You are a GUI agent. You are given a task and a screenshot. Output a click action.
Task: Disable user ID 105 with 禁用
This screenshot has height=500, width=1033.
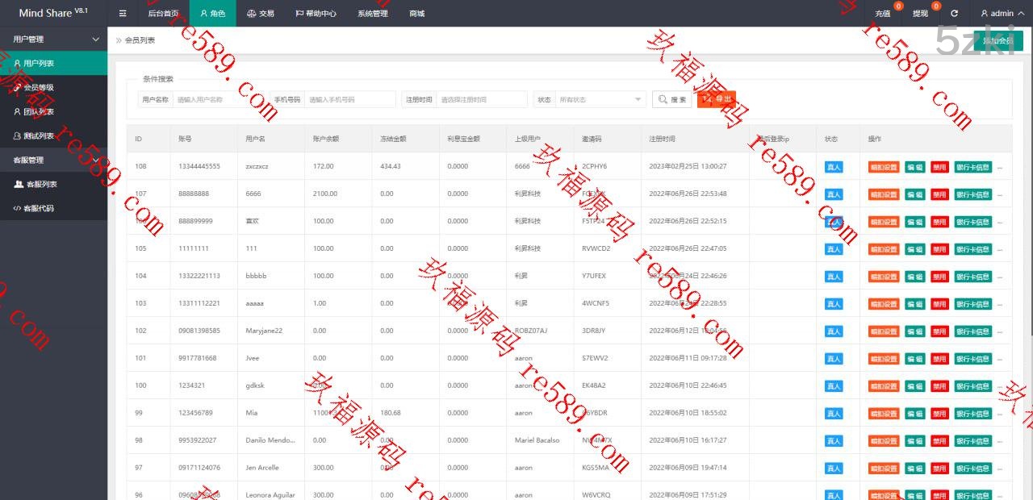(x=939, y=249)
